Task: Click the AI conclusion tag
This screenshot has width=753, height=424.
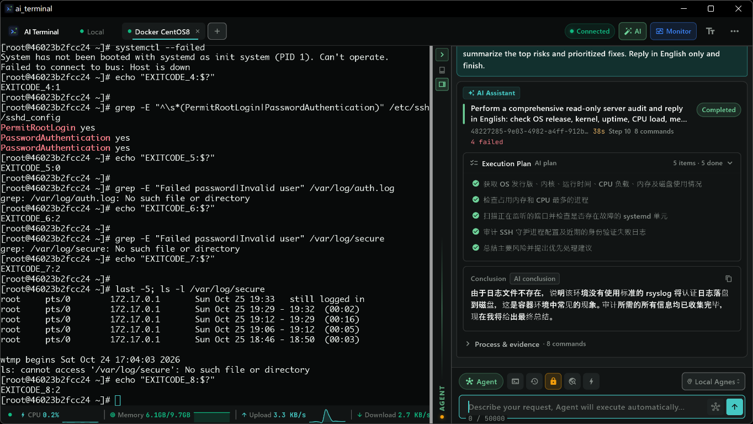Action: click(534, 279)
